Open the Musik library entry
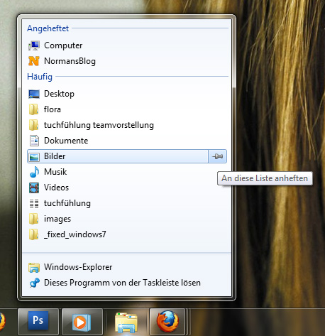The width and height of the screenshot is (325, 336). point(127,172)
